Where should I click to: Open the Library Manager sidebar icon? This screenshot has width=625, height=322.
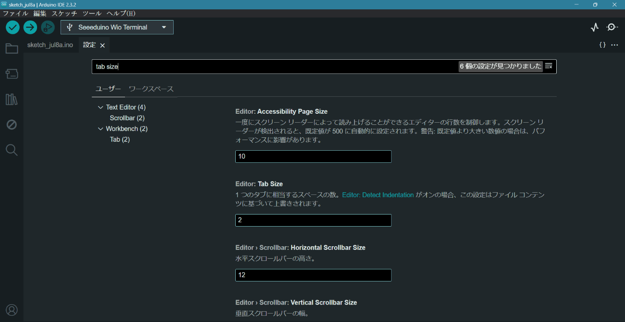tap(12, 99)
